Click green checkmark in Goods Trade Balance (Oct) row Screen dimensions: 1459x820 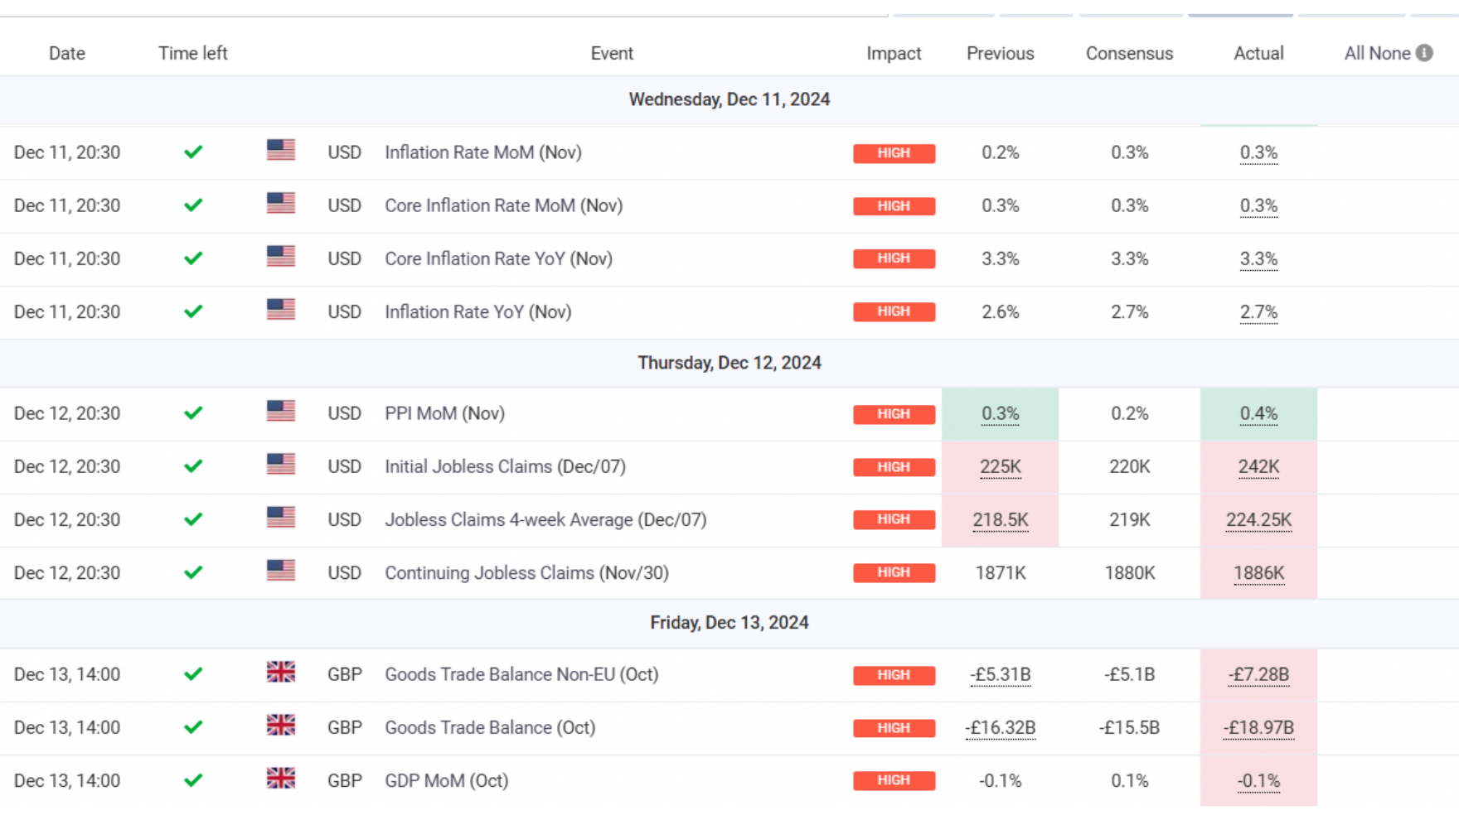point(193,727)
